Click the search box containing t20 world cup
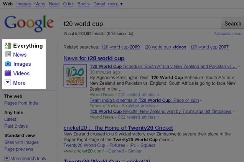 (141, 24)
